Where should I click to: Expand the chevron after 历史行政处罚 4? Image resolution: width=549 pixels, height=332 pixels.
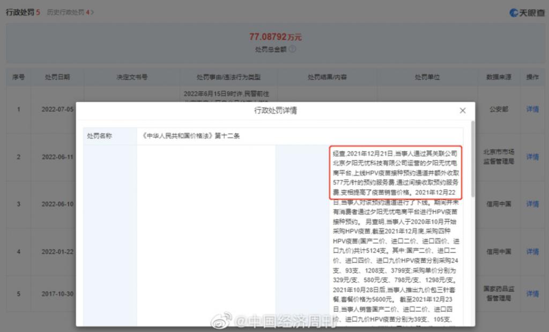92,12
